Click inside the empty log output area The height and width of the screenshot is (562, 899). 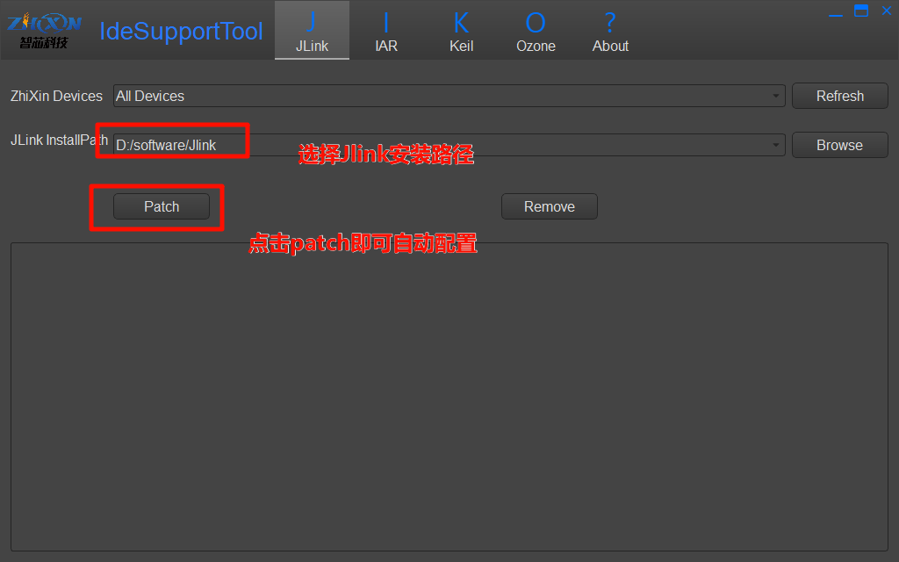449,397
